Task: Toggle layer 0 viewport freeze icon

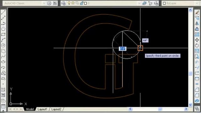Action: (x=77, y=3)
